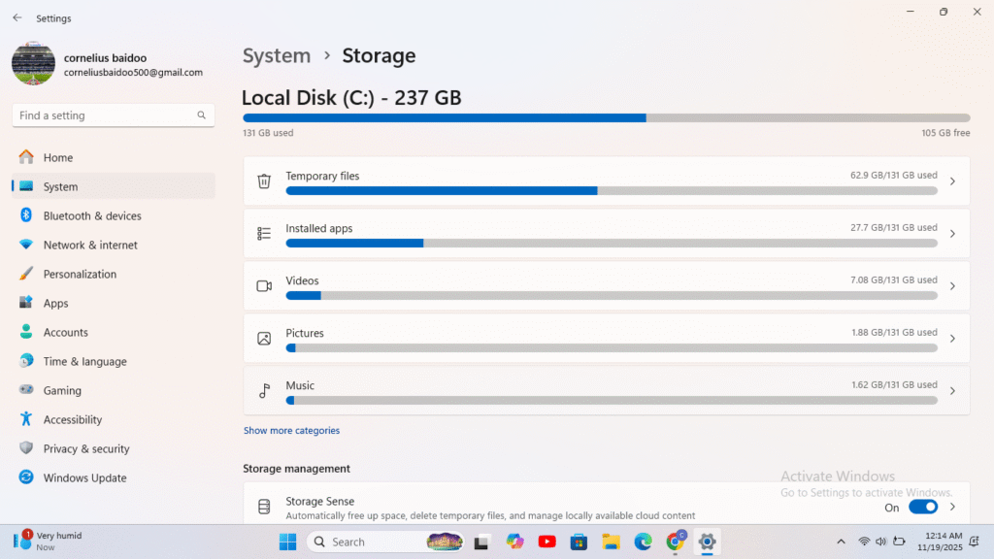Screen dimensions: 994x559
Task: Click the Storage Sense drive icon
Action: pos(264,508)
